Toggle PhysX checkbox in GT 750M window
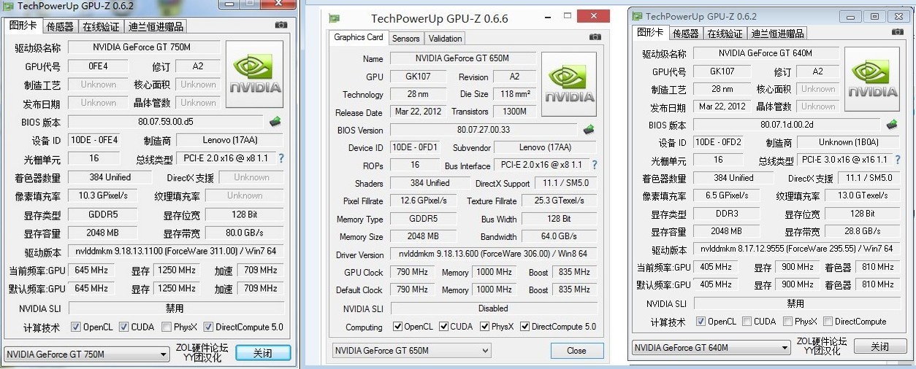This screenshot has width=916, height=369. tap(167, 327)
